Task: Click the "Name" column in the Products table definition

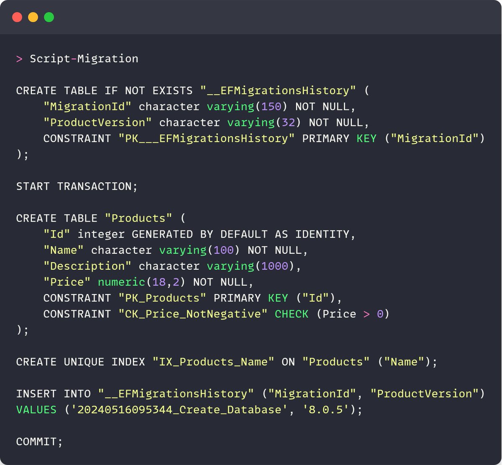Action: tap(64, 250)
